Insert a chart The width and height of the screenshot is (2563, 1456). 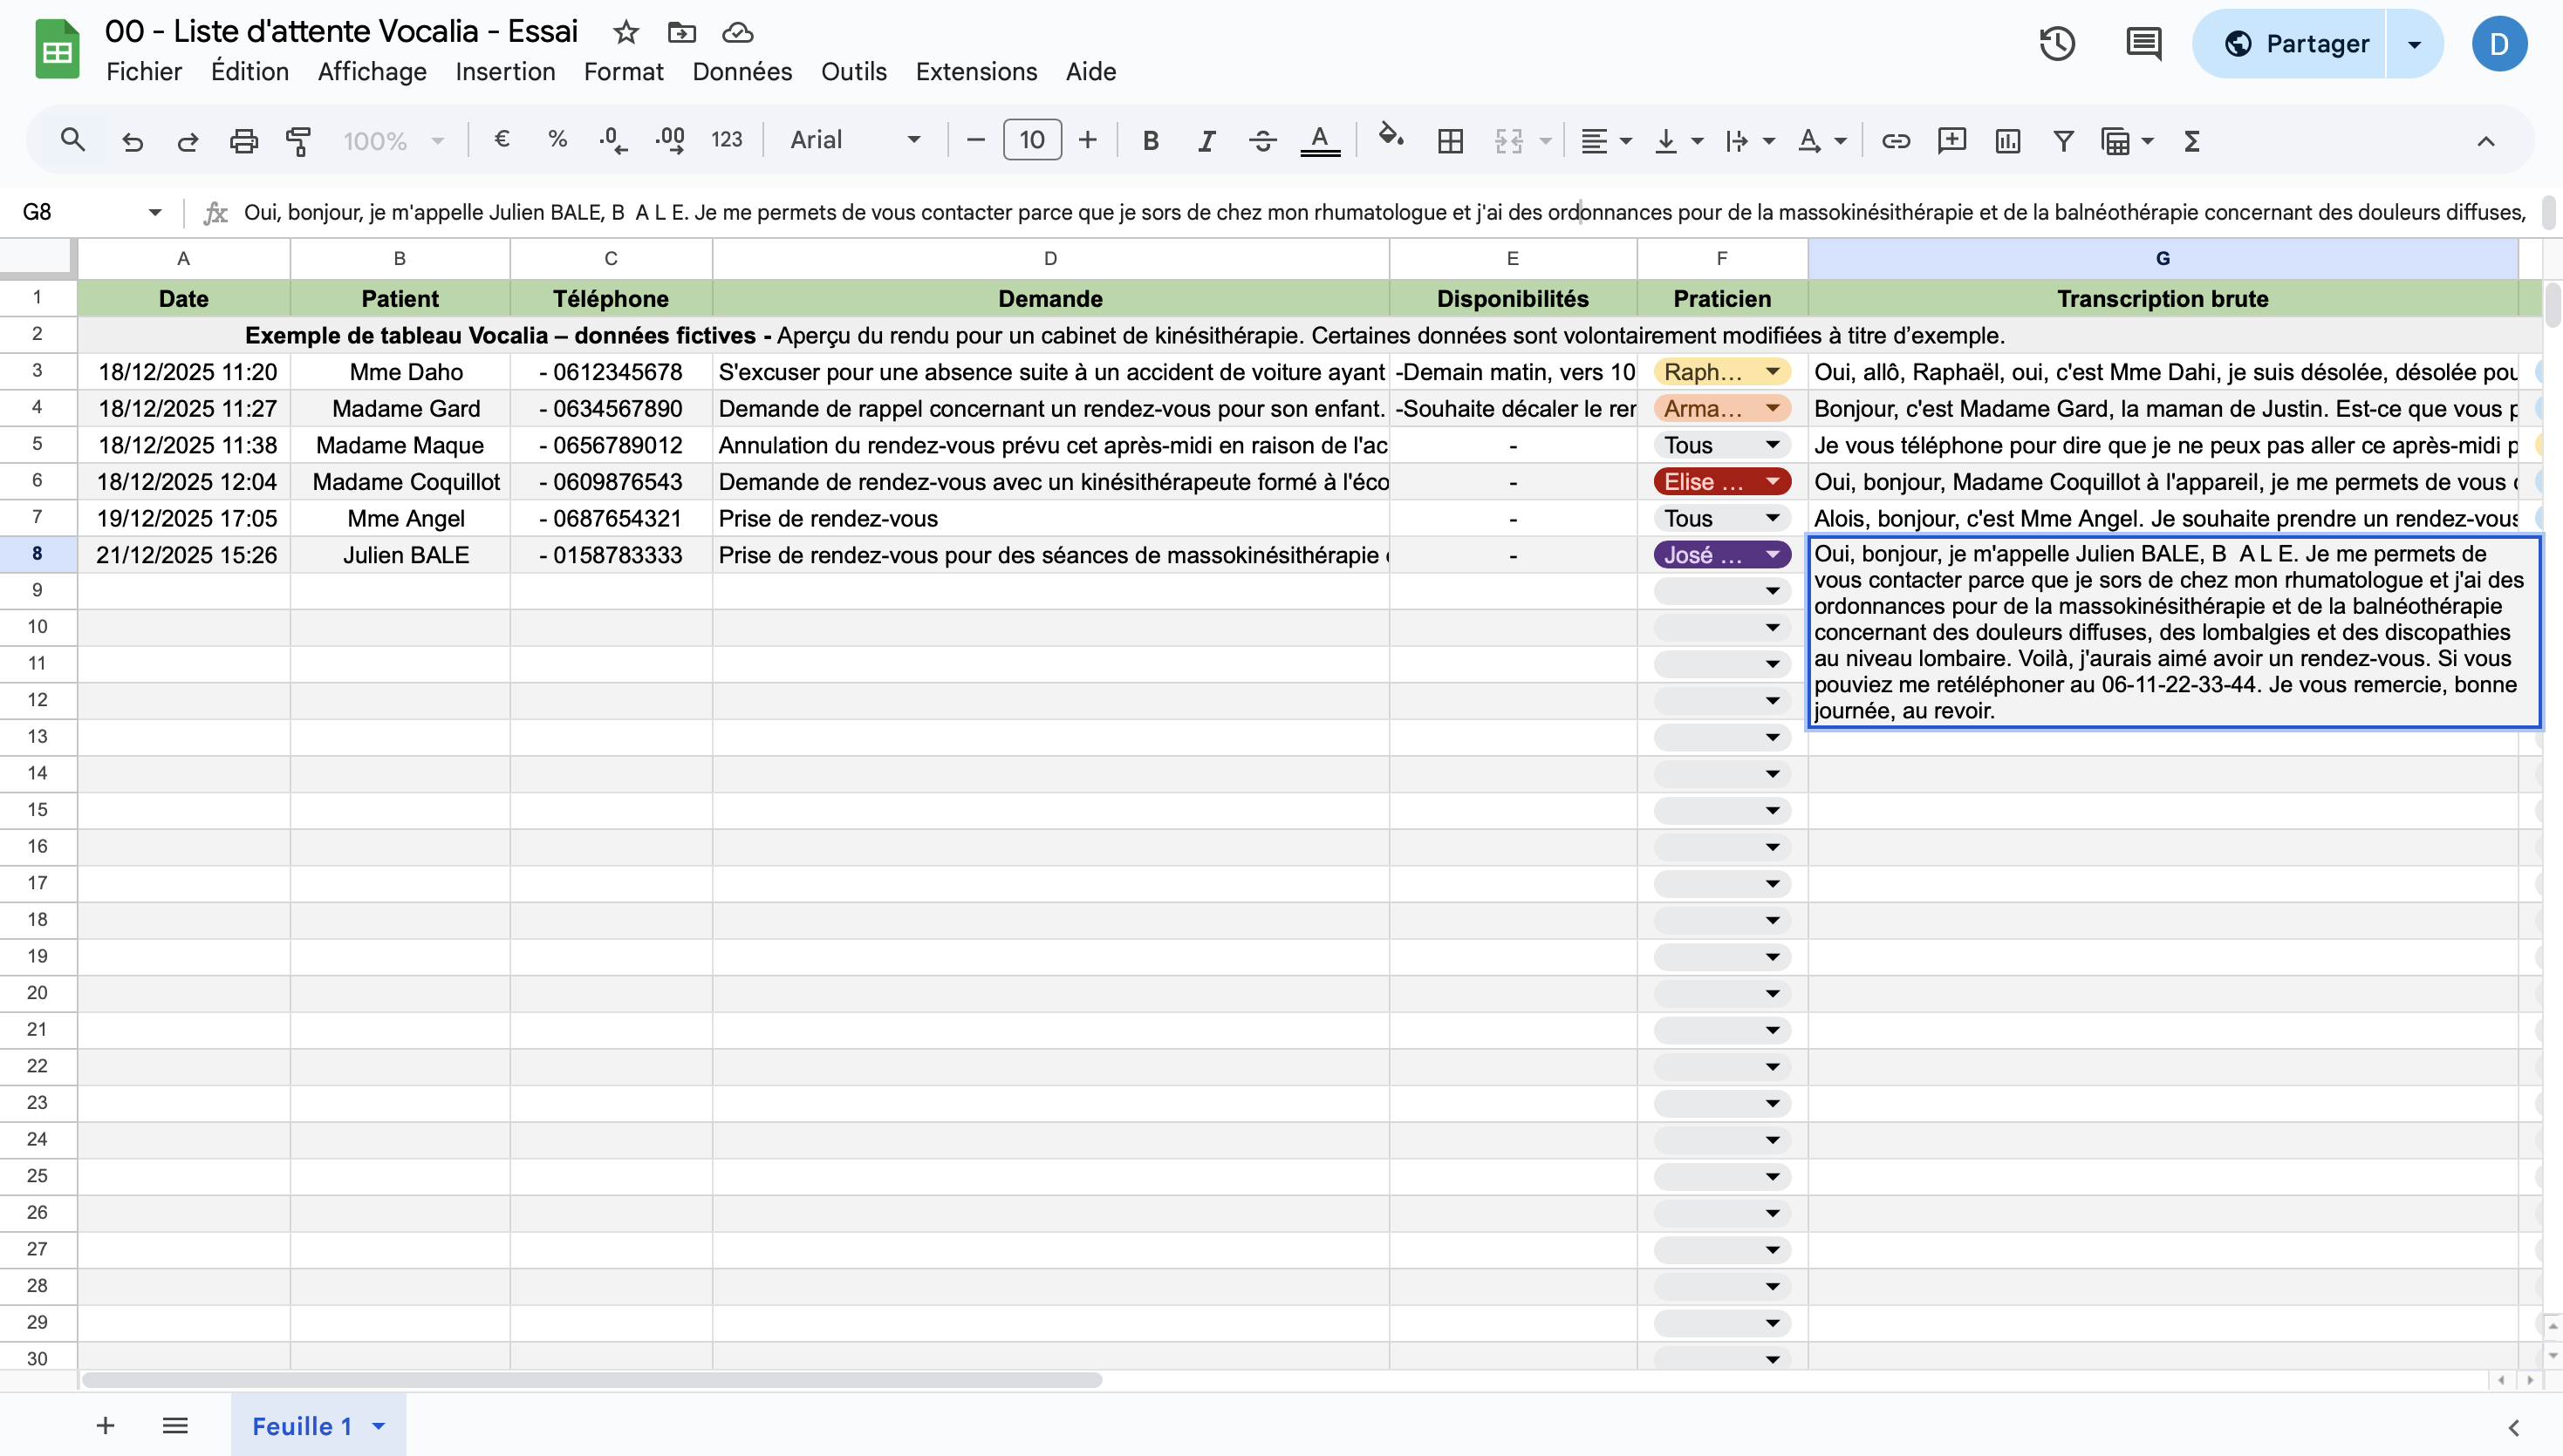click(x=2008, y=141)
